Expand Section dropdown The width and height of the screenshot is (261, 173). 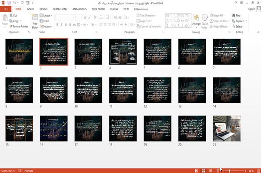tap(46, 26)
